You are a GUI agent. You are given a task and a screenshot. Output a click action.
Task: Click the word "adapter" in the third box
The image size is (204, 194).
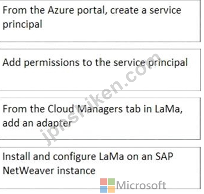tap(54, 123)
